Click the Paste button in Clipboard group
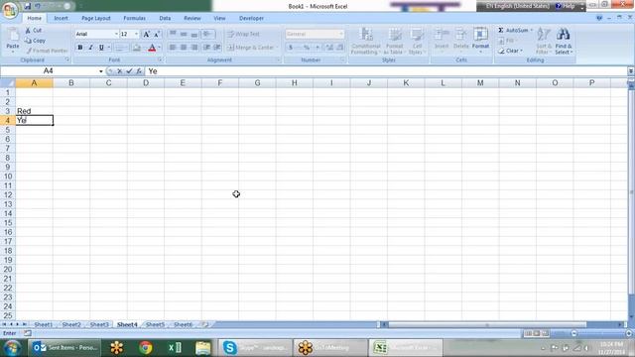The image size is (635, 357). (13, 40)
